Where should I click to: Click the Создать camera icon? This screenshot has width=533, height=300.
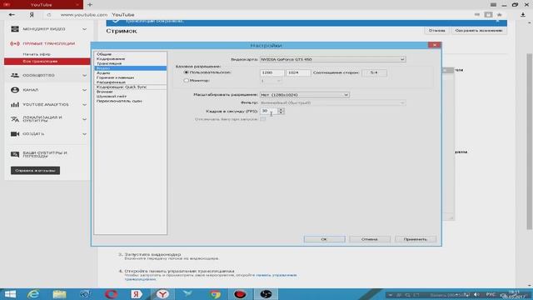[x=15, y=134]
